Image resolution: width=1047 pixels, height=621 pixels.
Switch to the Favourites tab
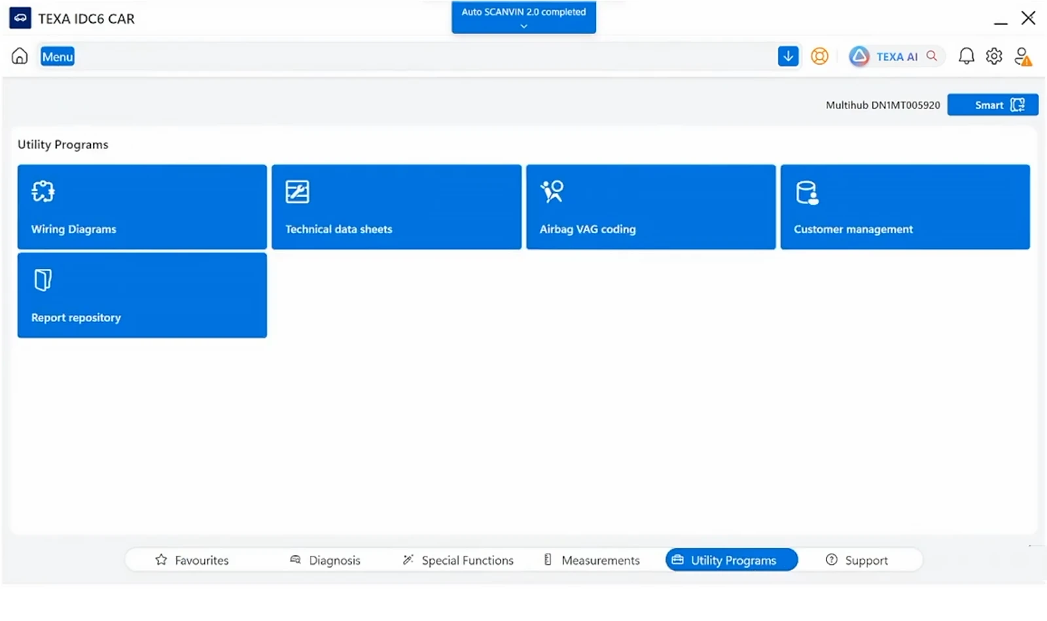coord(192,560)
